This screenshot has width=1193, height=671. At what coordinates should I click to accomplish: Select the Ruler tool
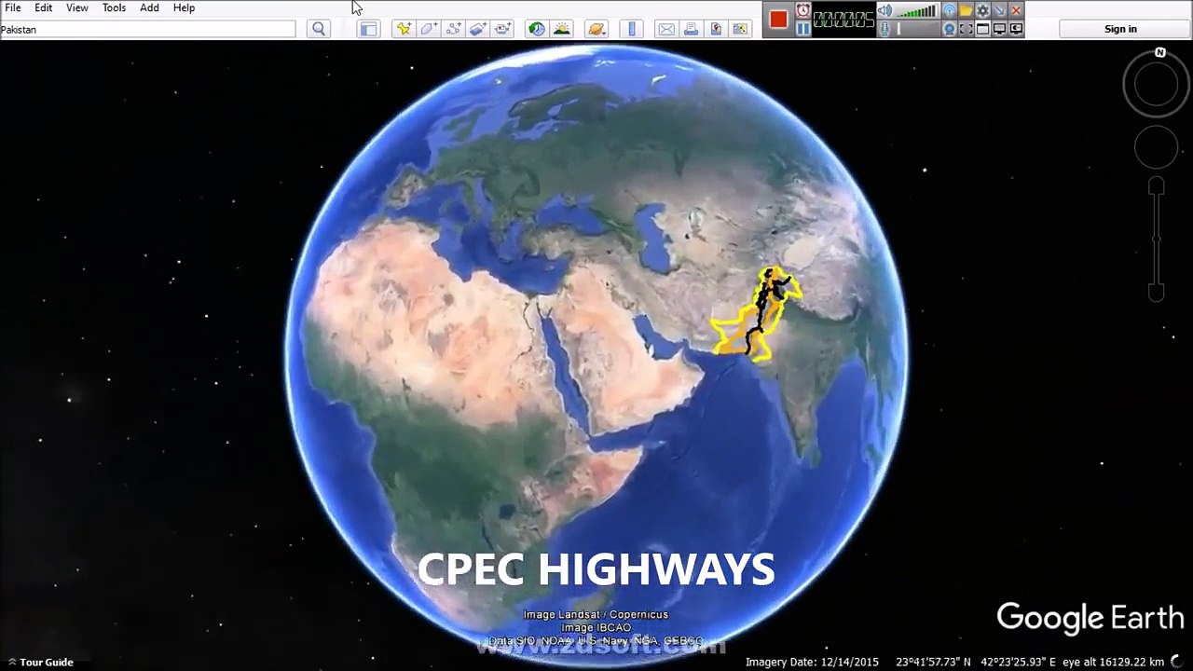coord(632,29)
